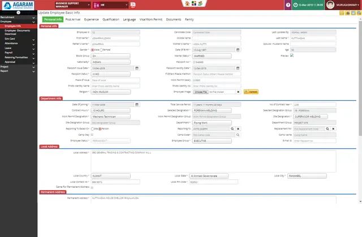Screen dimensions: 362x237
Task: Switch to the Post Arrival tab
Action: pyautogui.click(x=72, y=19)
